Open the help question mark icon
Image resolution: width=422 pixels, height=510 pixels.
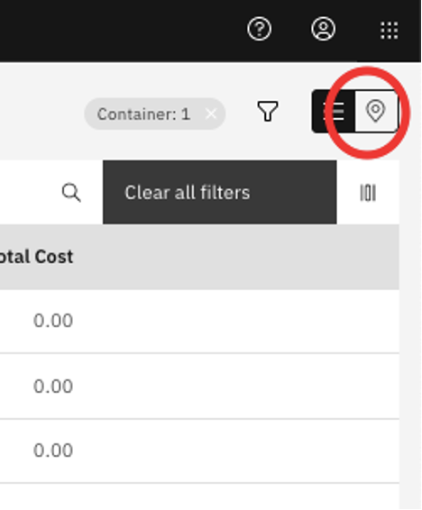tap(259, 29)
